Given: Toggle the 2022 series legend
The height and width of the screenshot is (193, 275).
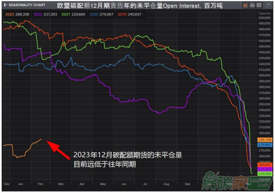Looking at the screenshot, I should click(x=44, y=14).
